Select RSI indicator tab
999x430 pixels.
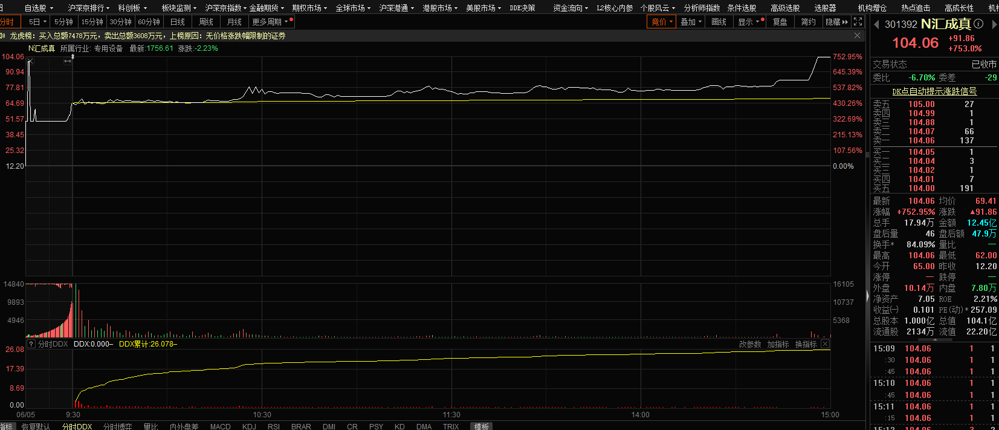point(274,426)
